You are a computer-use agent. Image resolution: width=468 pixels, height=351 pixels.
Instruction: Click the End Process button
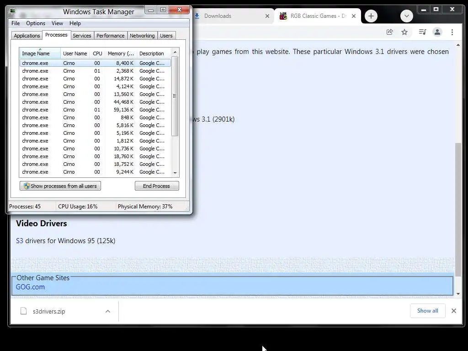point(157,186)
